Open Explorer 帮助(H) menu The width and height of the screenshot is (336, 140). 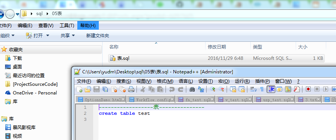tap(88, 26)
